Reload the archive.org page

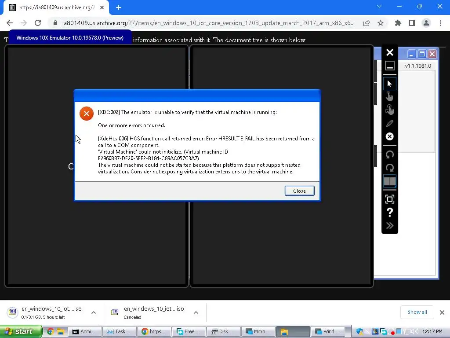click(38, 23)
